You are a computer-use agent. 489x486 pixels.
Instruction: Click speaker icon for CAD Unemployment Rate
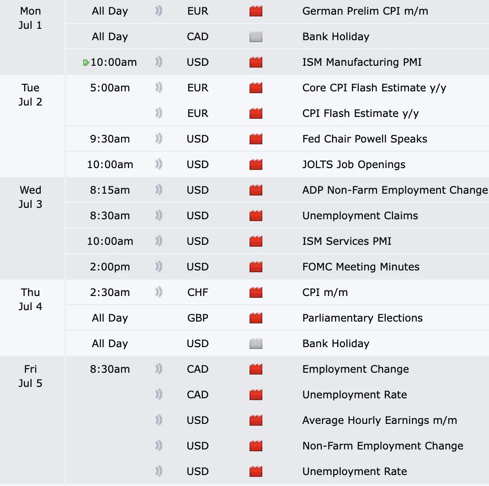(x=159, y=394)
